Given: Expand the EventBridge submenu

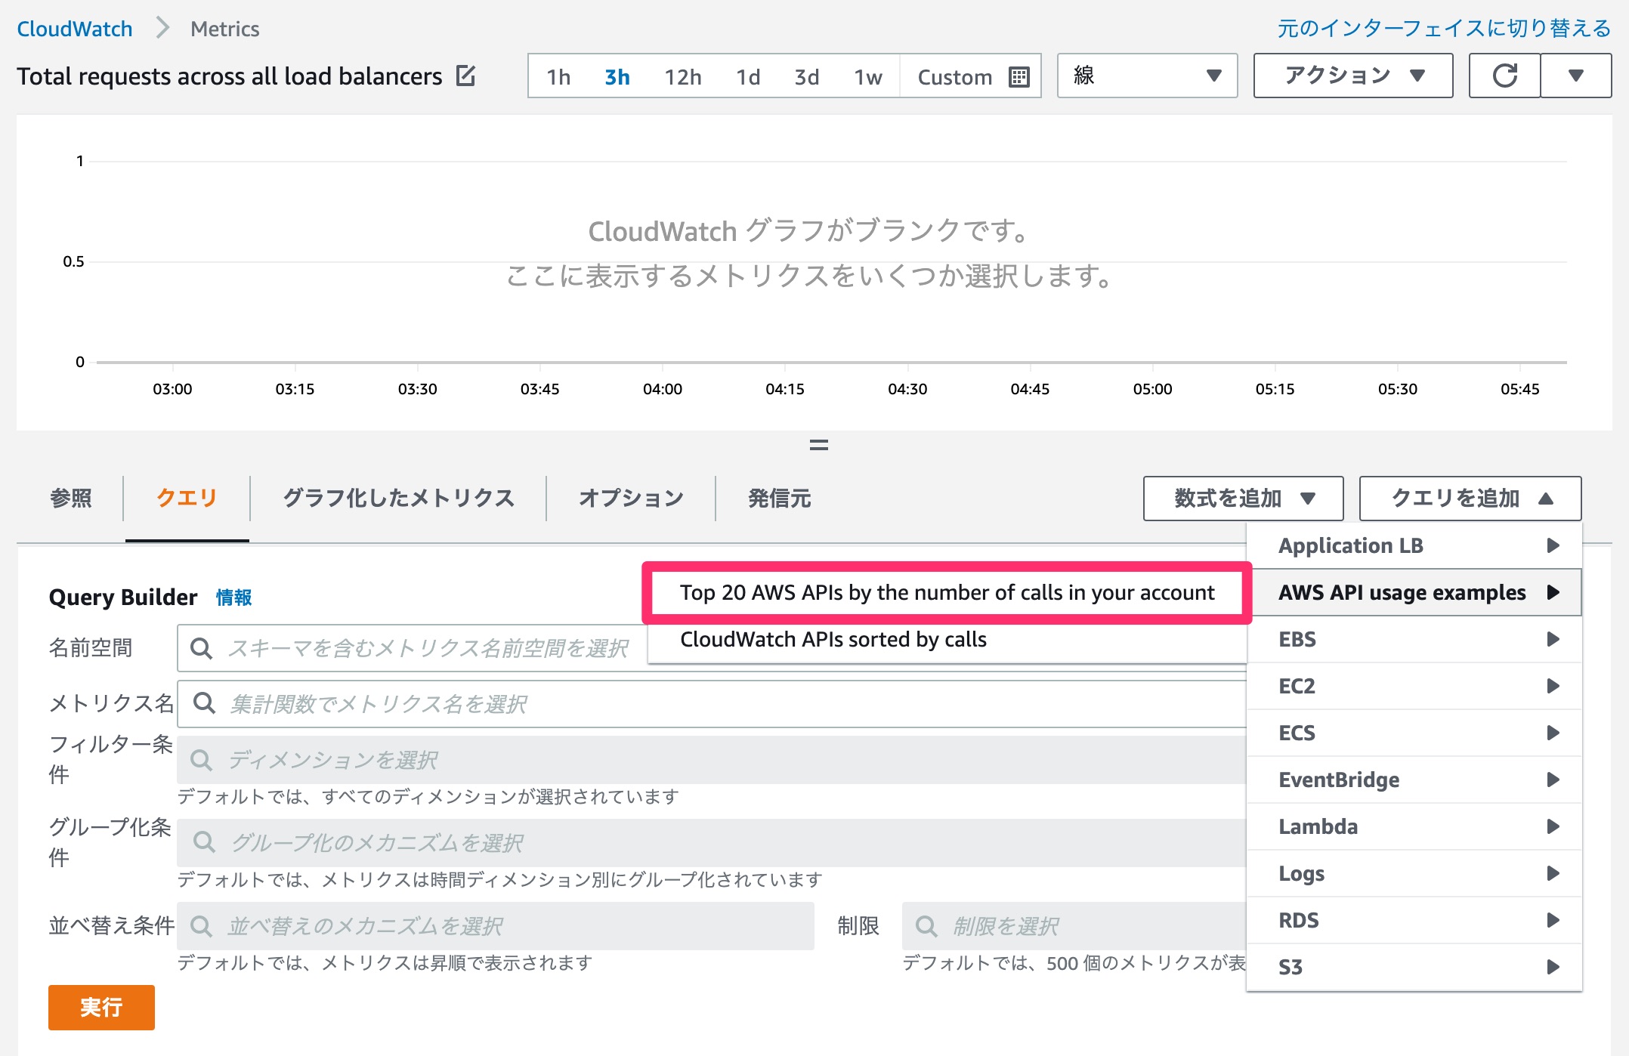Looking at the screenshot, I should [x=1414, y=780].
